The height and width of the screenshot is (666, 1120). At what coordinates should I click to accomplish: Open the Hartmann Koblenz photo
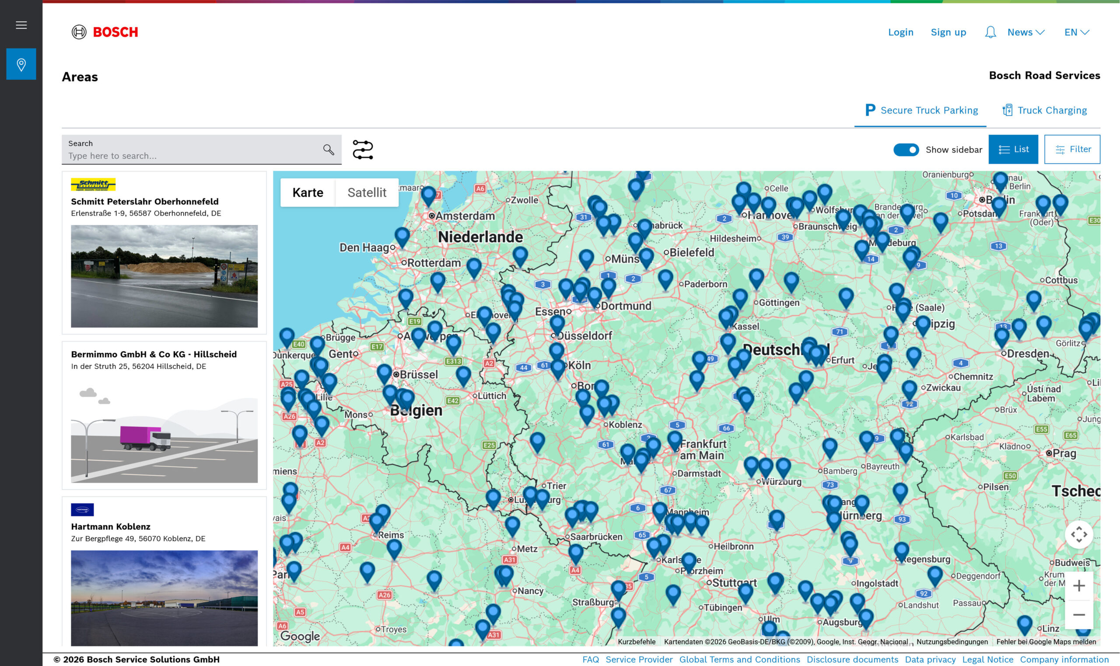click(164, 598)
